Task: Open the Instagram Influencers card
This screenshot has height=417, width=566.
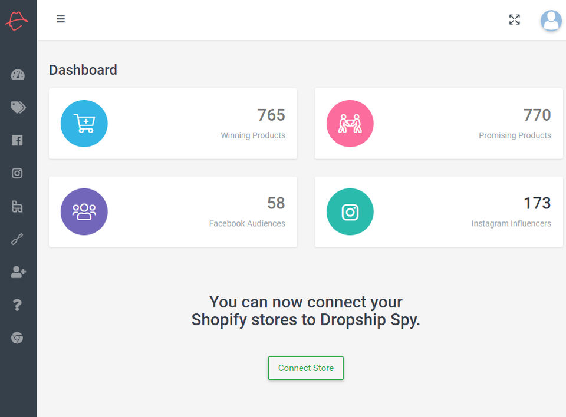Action: (439, 211)
